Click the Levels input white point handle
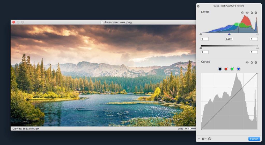 click(257, 34)
